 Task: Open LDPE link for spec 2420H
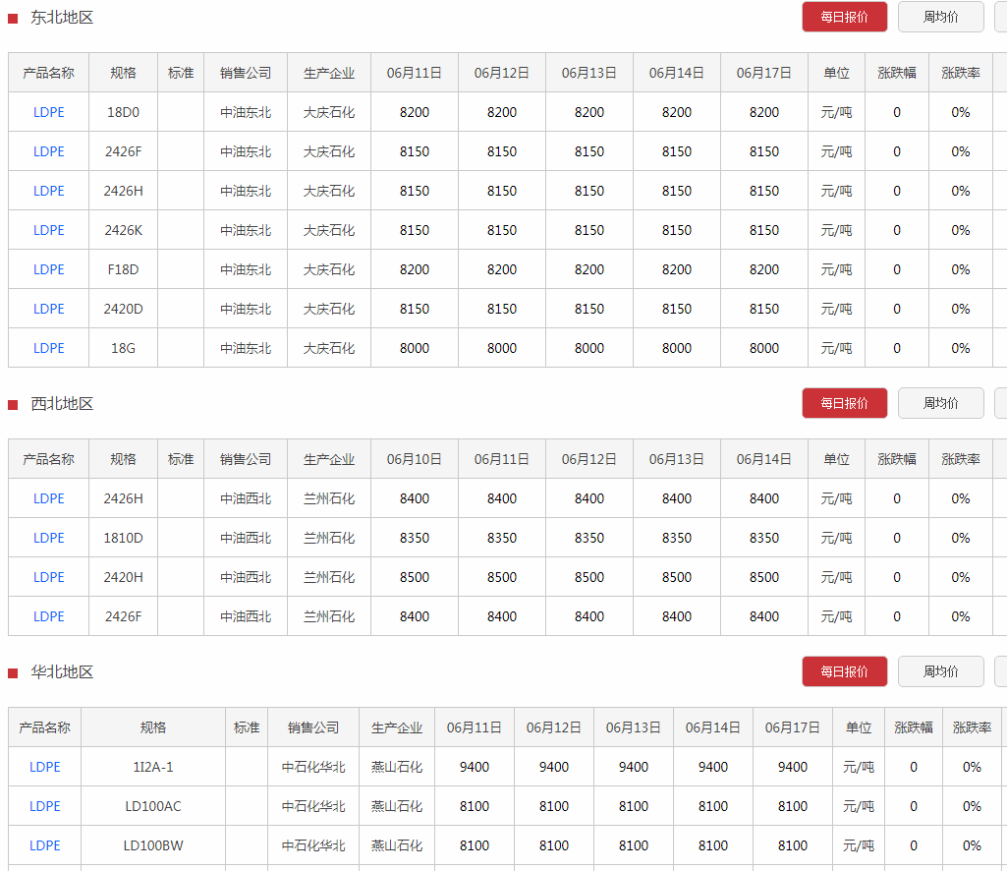coord(49,577)
